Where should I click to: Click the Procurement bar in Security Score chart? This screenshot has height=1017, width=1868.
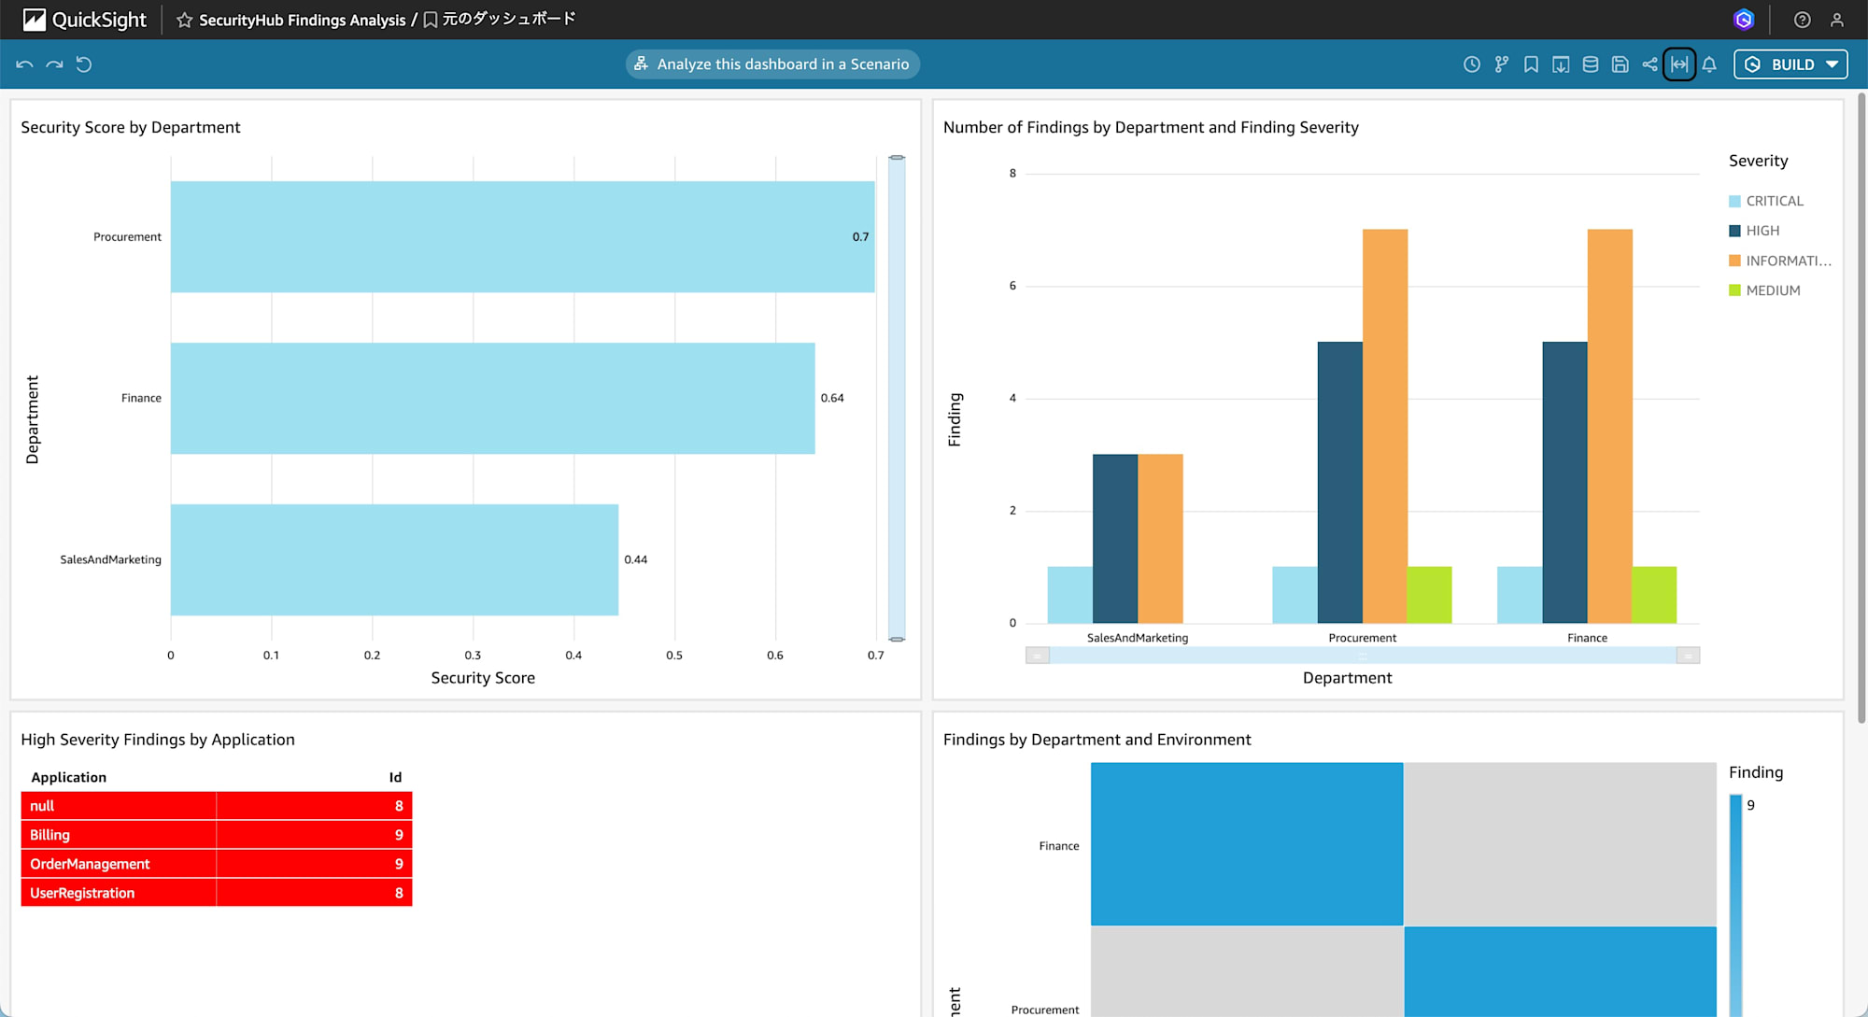[x=522, y=237]
